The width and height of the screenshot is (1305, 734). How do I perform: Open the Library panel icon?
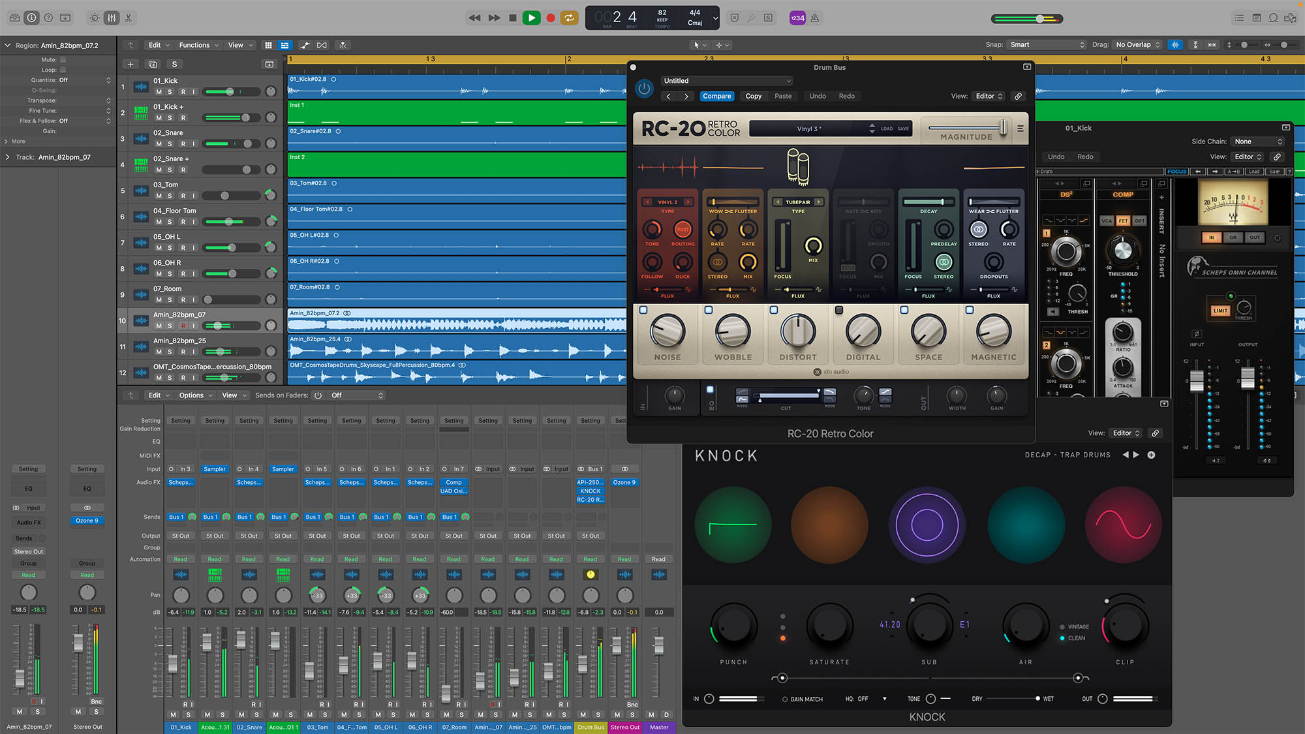14,18
